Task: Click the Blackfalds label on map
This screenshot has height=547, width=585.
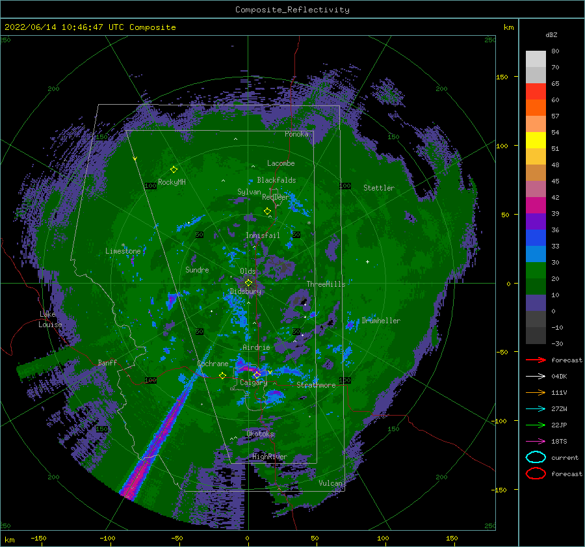Action: click(276, 180)
